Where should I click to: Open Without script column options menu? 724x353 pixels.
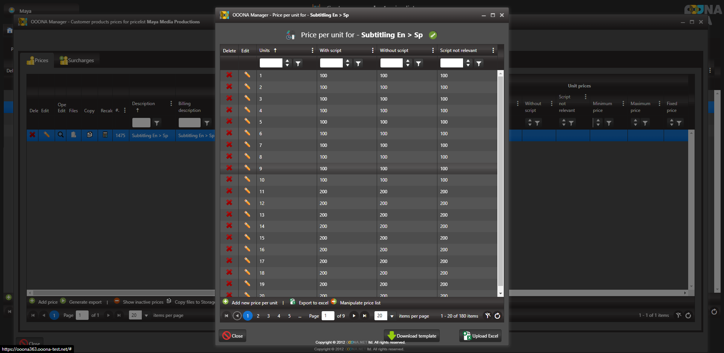(433, 50)
